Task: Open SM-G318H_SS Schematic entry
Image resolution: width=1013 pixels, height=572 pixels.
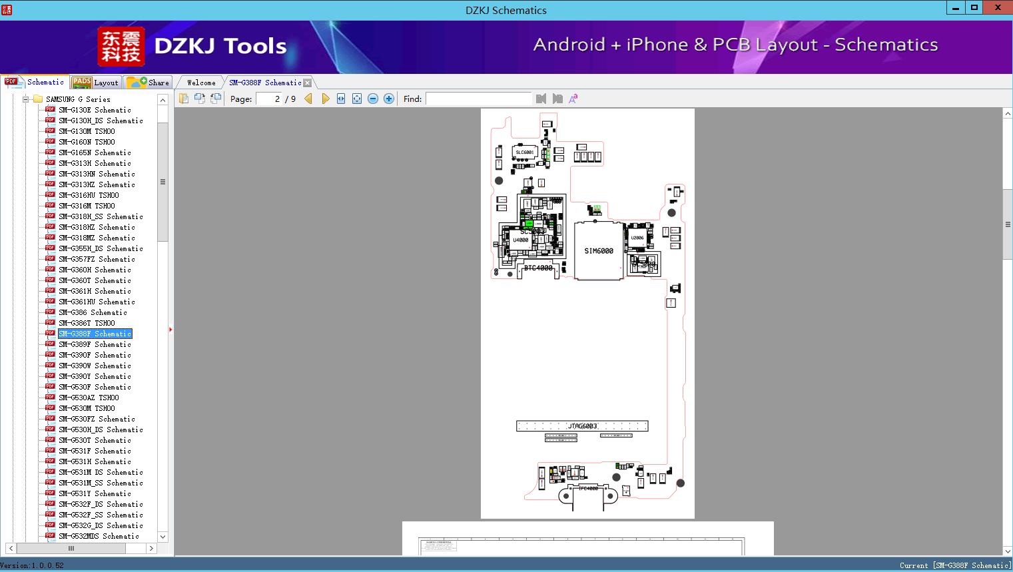Action: (101, 216)
